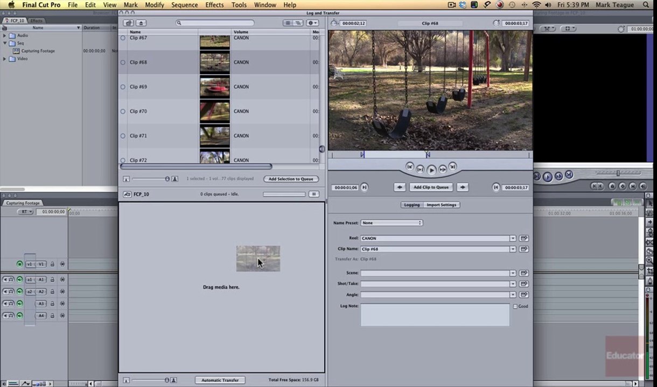Image resolution: width=657 pixels, height=387 pixels.
Task: Open the gear action pop-up menu
Action: [x=312, y=23]
